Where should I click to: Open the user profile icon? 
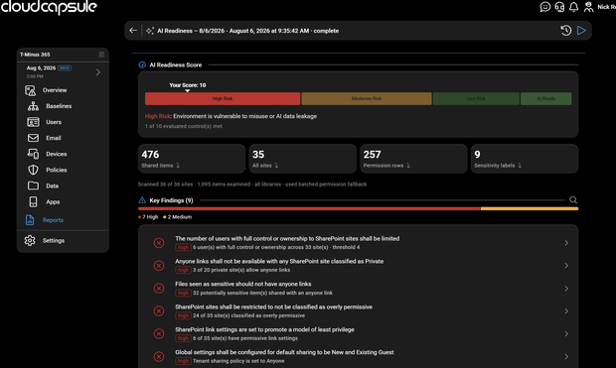588,7
